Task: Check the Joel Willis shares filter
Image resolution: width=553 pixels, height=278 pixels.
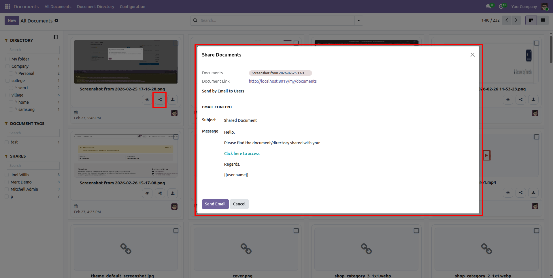Action: click(7, 175)
